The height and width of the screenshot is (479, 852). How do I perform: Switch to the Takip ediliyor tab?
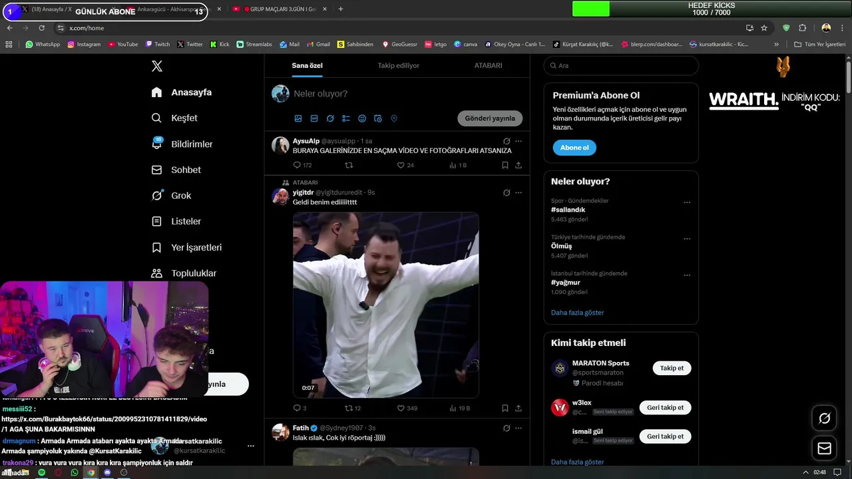click(398, 65)
